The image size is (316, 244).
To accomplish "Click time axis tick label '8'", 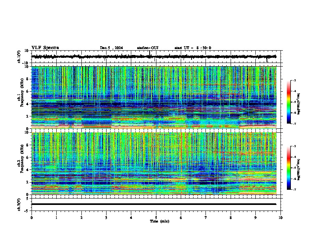I will point(231,218).
